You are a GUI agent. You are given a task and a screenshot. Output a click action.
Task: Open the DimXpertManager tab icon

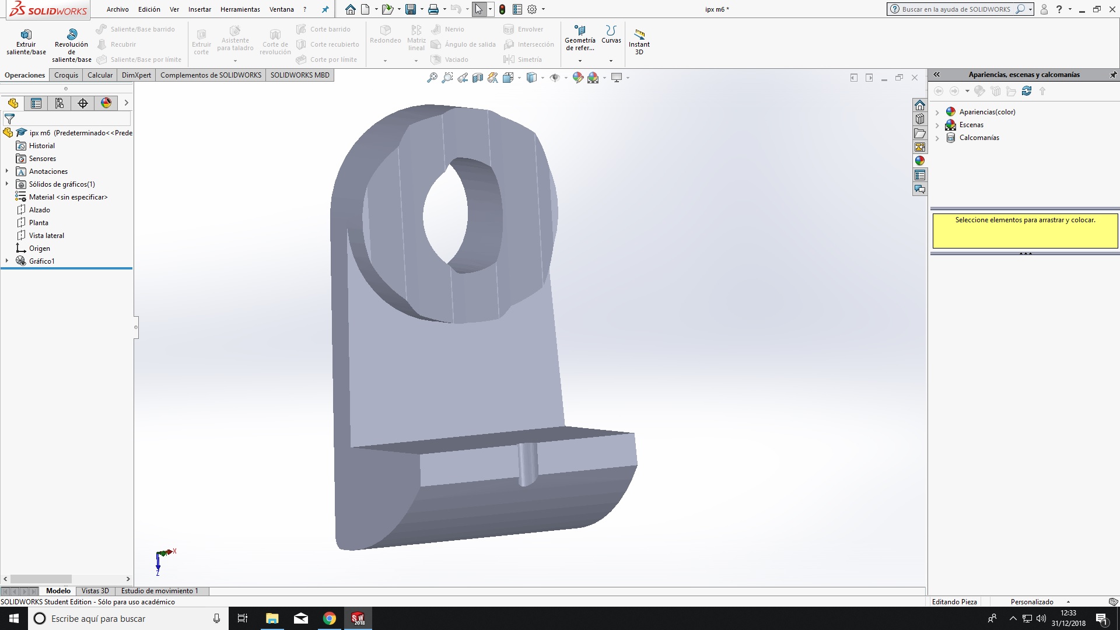coord(83,103)
